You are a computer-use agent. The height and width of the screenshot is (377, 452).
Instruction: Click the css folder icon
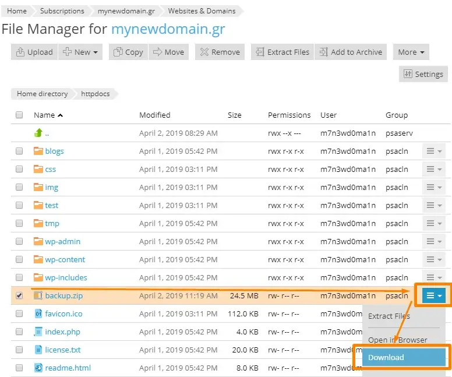[x=38, y=169]
